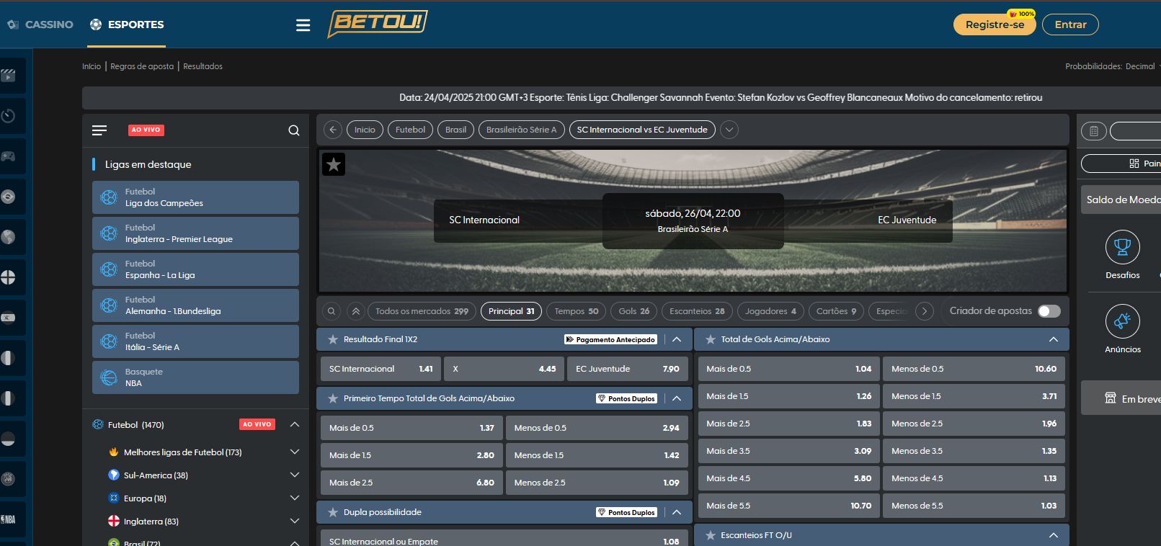Viewport: 1161px width, 546px height.
Task: Click the Entrar button
Action: tap(1070, 24)
